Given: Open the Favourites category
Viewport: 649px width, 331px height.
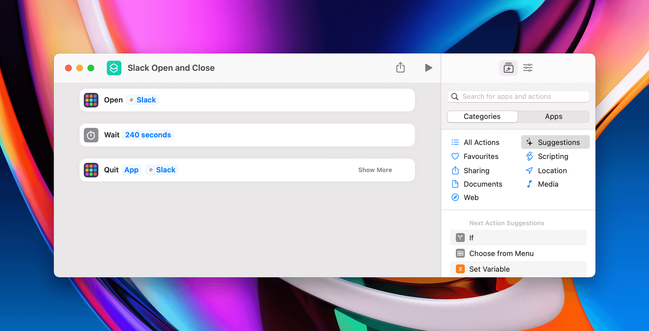Looking at the screenshot, I should click(x=481, y=156).
